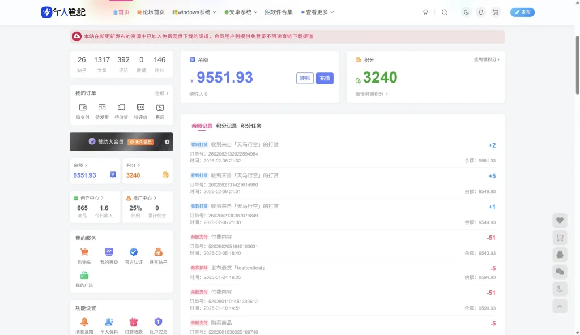Click the 转账 transfer button
This screenshot has height=335, width=580.
click(x=305, y=78)
